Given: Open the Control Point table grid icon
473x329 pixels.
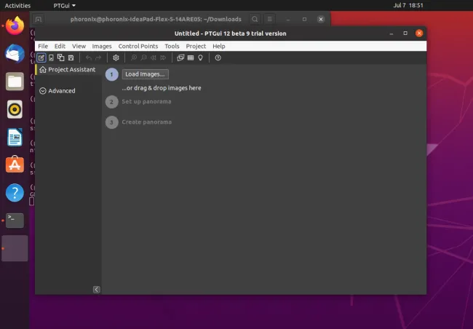Looking at the screenshot, I should 191,58.
